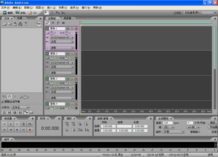Click Play in Transport panel
218x157 pixels.
(11, 124)
